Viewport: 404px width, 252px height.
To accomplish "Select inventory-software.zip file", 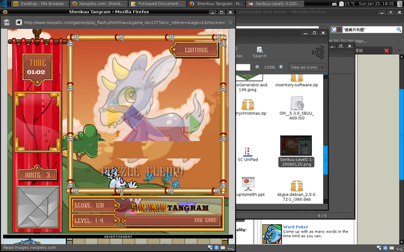I will 297,81.
